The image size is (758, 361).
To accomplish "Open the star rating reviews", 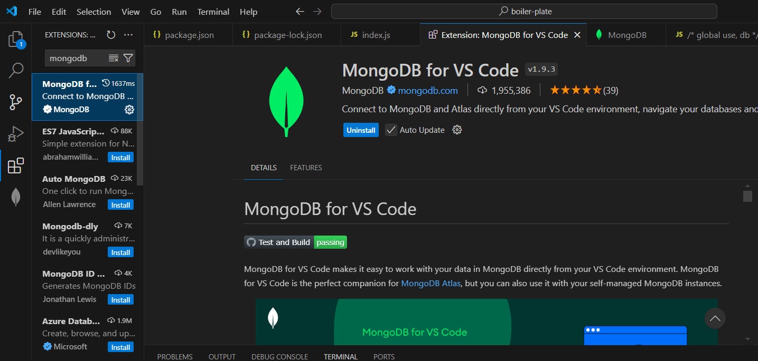I will (584, 90).
